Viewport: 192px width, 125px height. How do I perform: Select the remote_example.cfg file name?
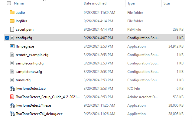(32, 55)
